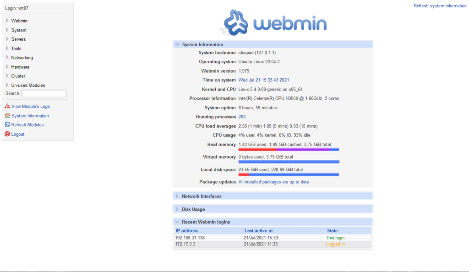Expand the System category arrow
Screen dimensions: 469x272
(x=7, y=30)
